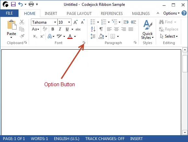This screenshot has height=142, width=188.
Task: Click the Grow Font icon
Action: [x=75, y=22]
